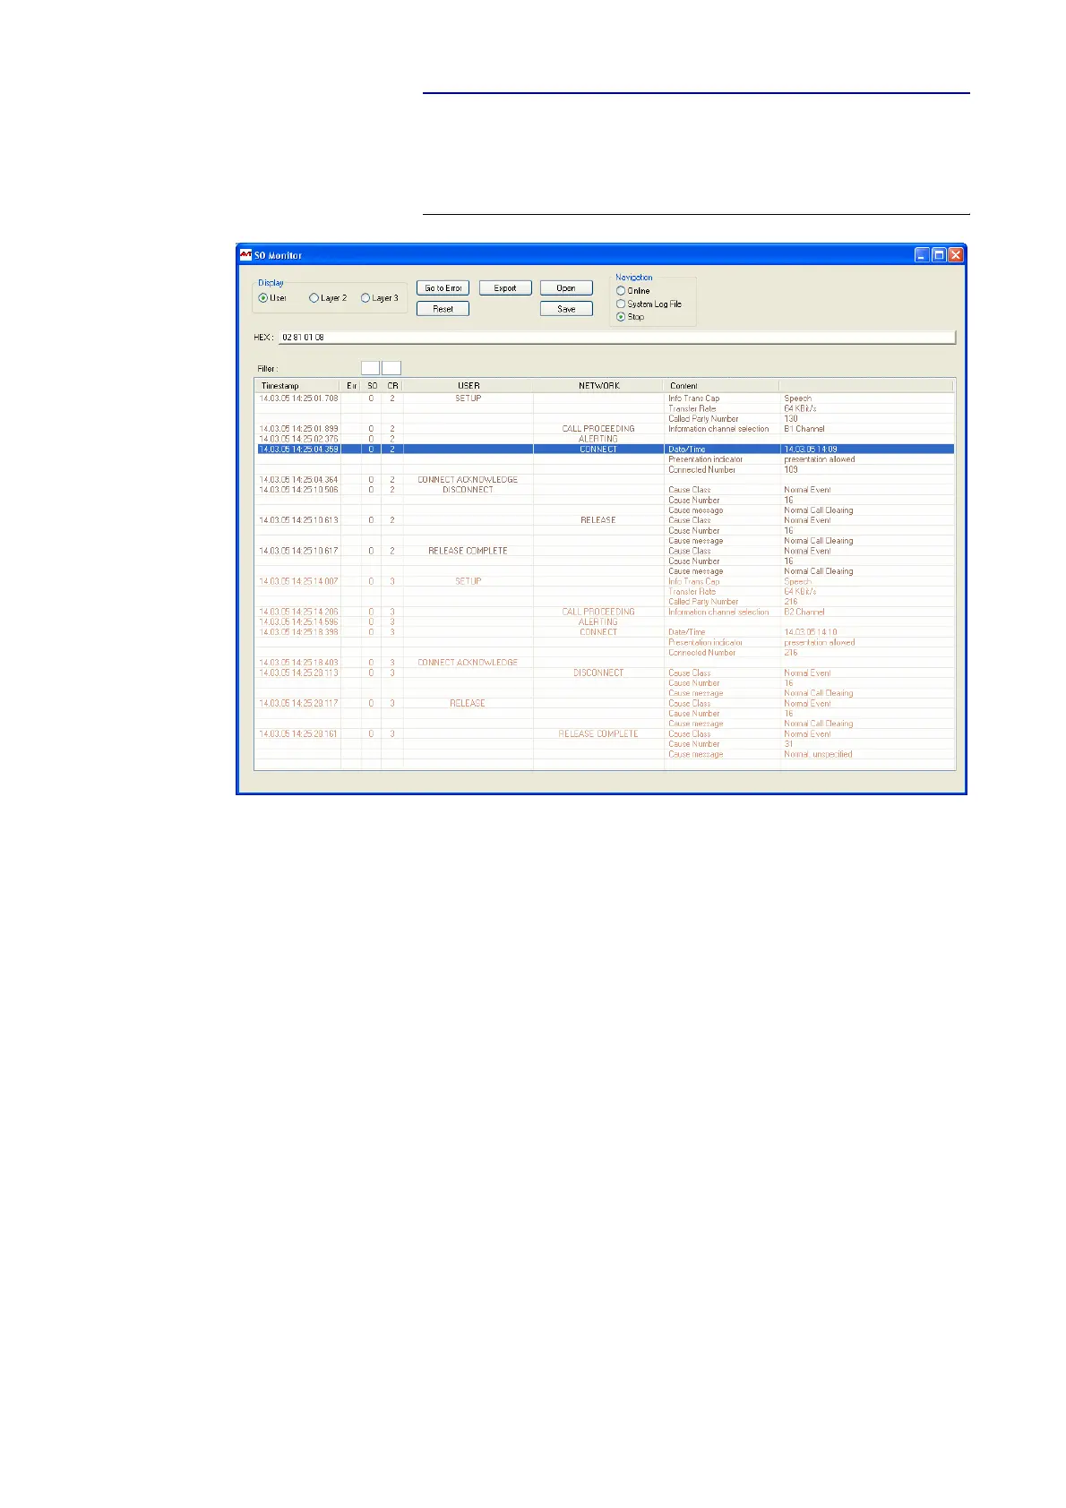Click the USER column header
The width and height of the screenshot is (1066, 1508).
[469, 386]
